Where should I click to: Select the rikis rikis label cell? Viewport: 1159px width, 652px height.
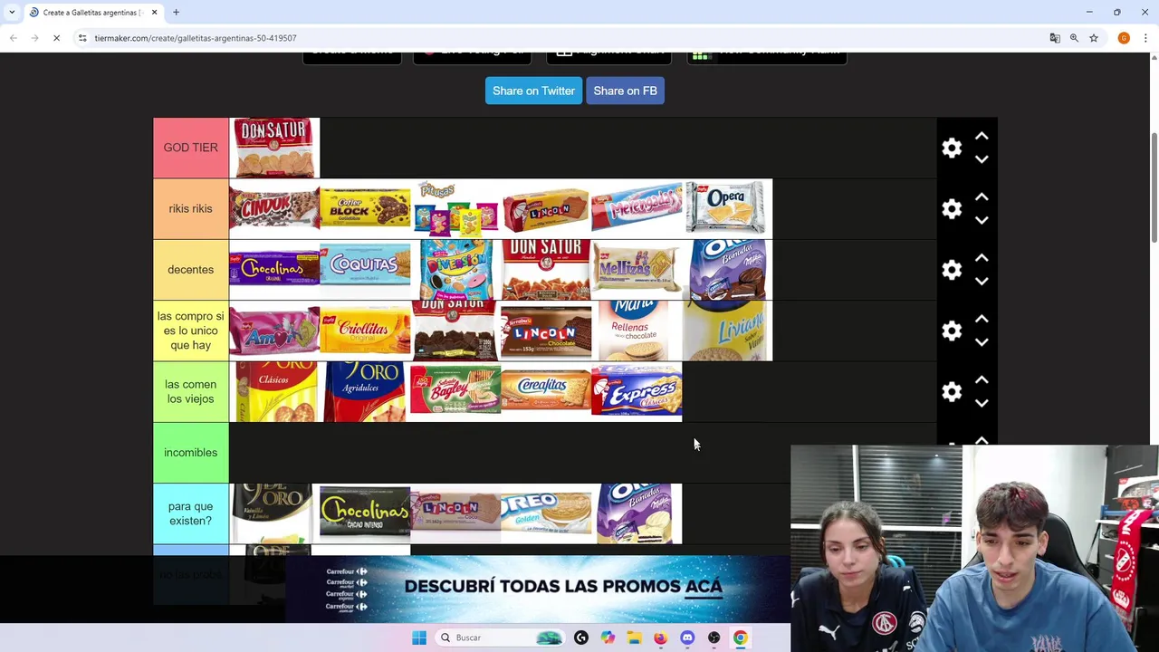[x=191, y=208]
